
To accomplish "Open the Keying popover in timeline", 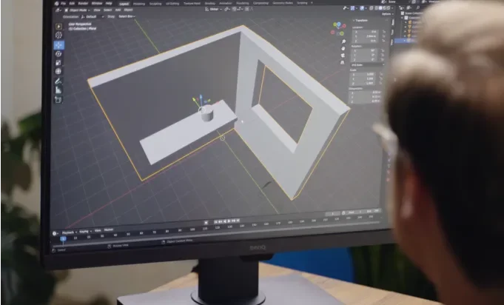I will tap(85, 232).
